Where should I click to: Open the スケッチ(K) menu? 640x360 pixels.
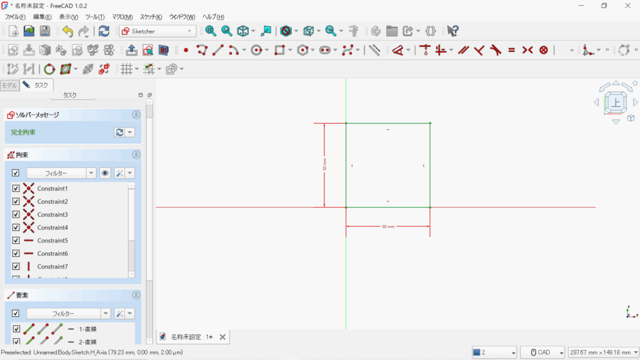point(151,17)
